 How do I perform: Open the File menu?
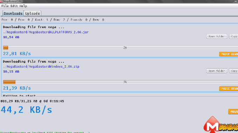(5, 6)
